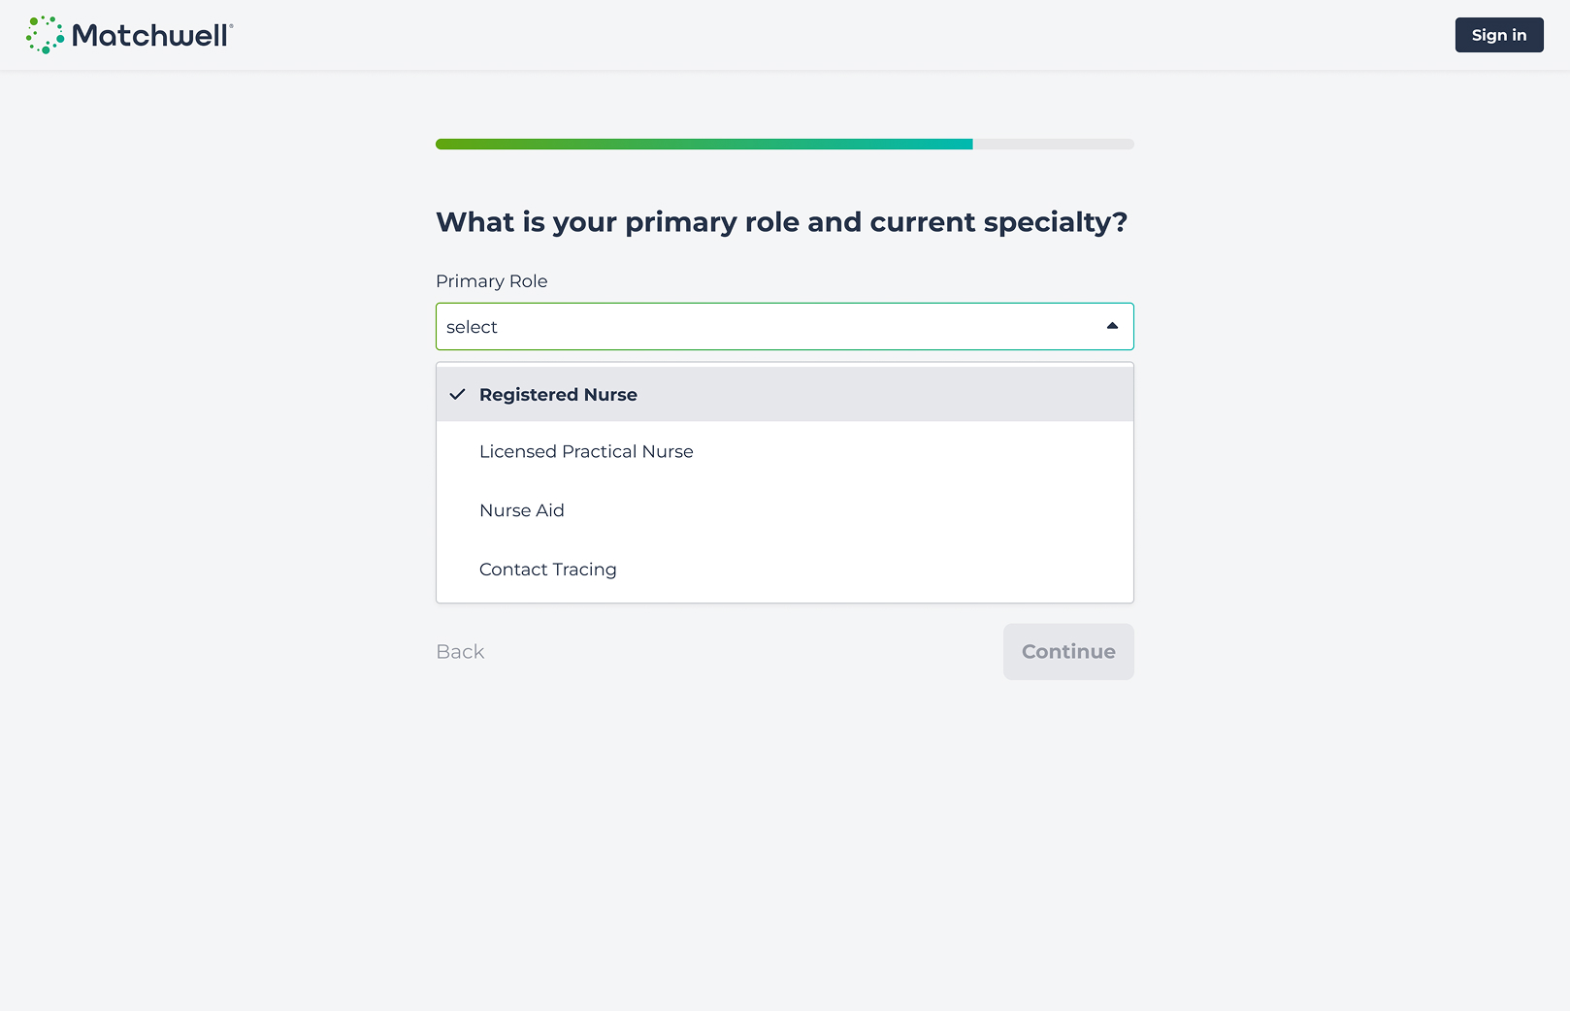Select Registered Nurse option
1570x1011 pixels.
pos(784,394)
